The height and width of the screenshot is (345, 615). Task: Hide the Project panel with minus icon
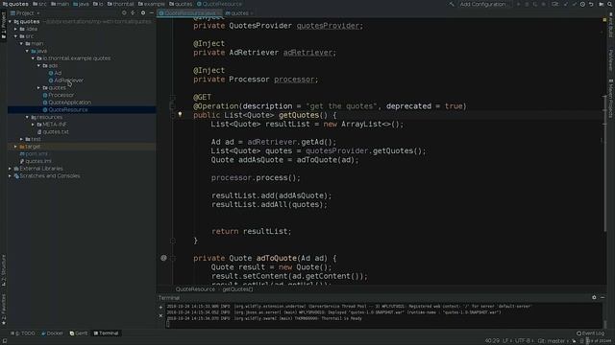(x=152, y=12)
